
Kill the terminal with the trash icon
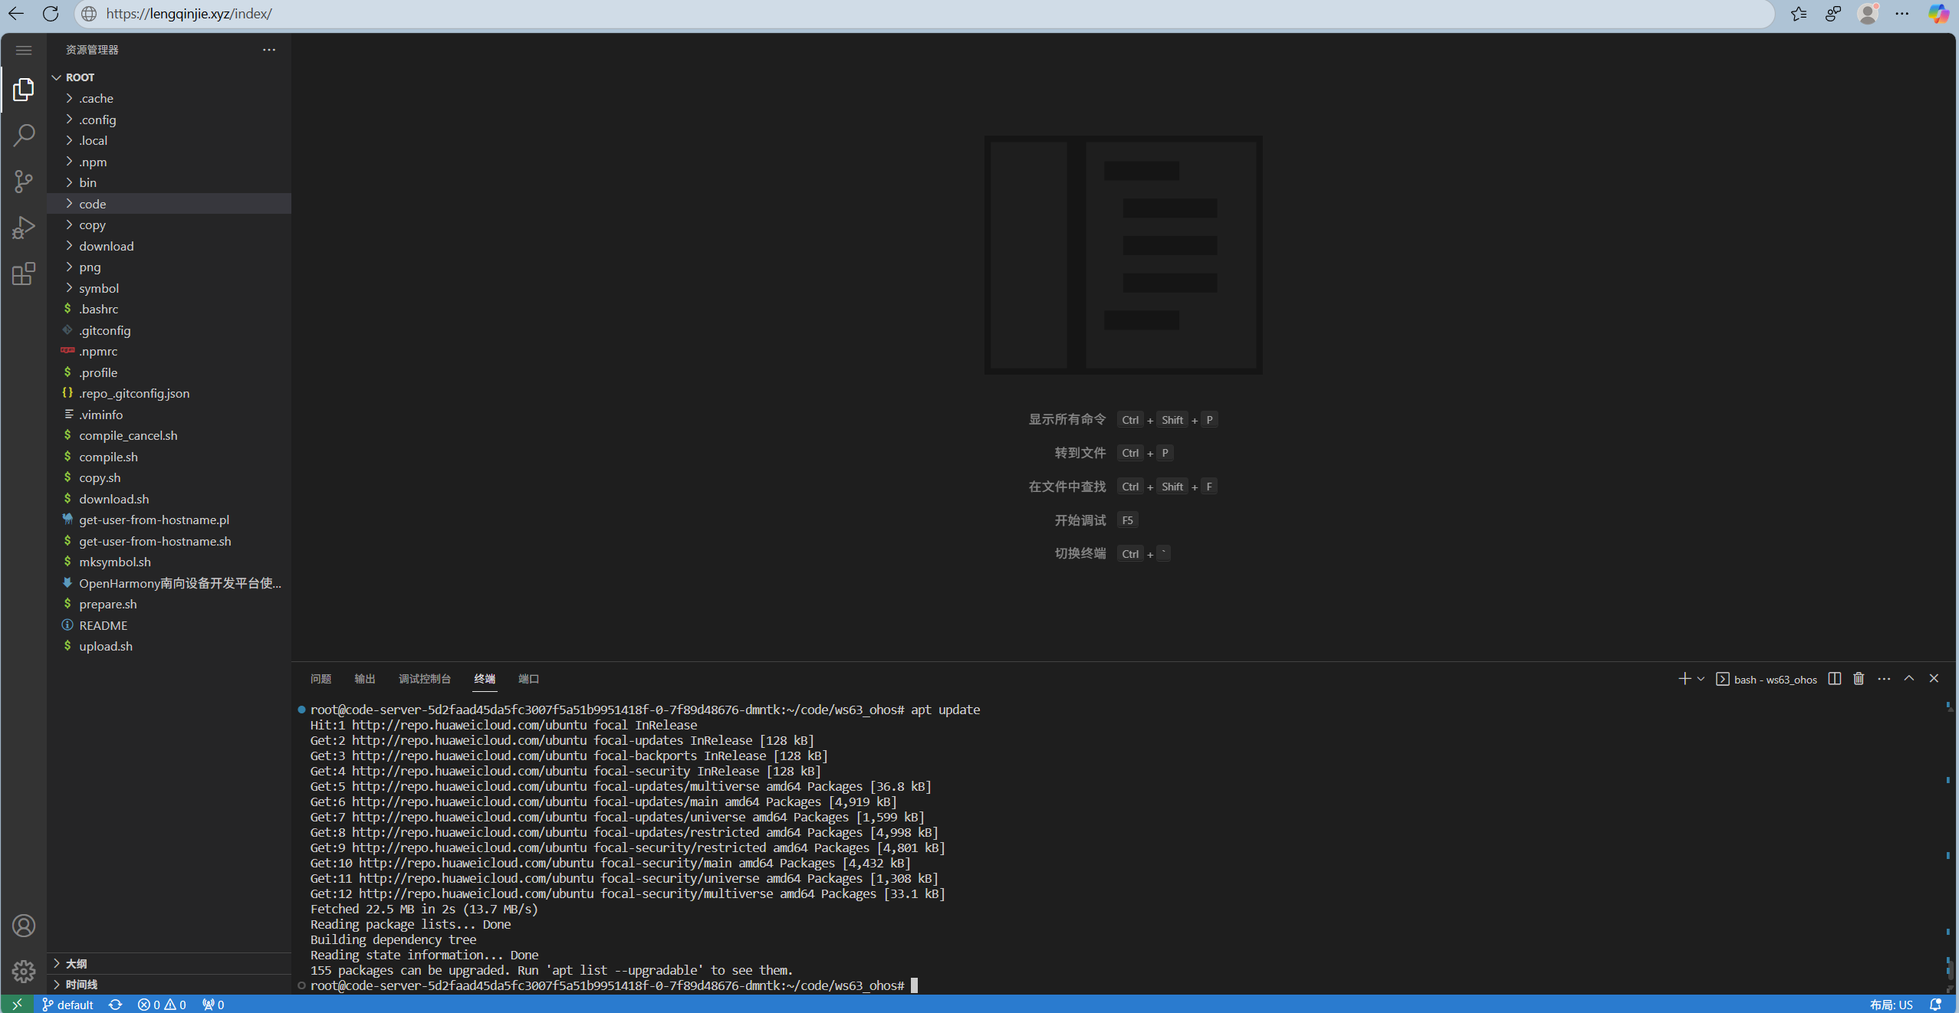click(x=1858, y=678)
